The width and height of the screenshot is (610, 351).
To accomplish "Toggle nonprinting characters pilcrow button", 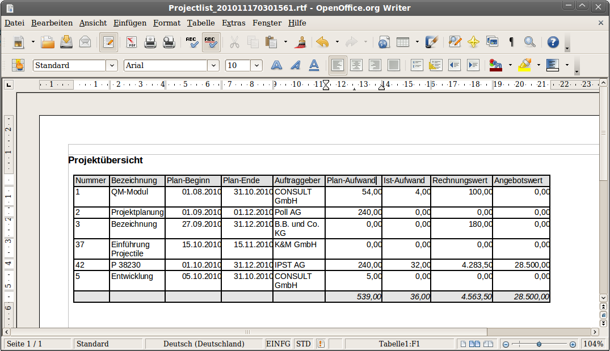I will pos(511,43).
